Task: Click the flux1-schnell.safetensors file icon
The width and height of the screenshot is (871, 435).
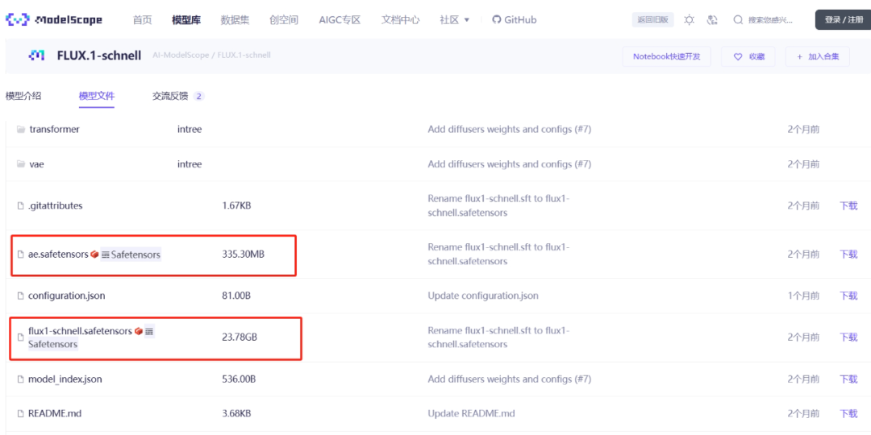Action: pos(20,338)
